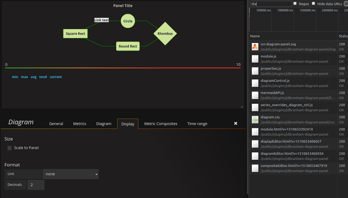Switch to the Metric Composites tab
The width and height of the screenshot is (348, 198).
(x=161, y=123)
